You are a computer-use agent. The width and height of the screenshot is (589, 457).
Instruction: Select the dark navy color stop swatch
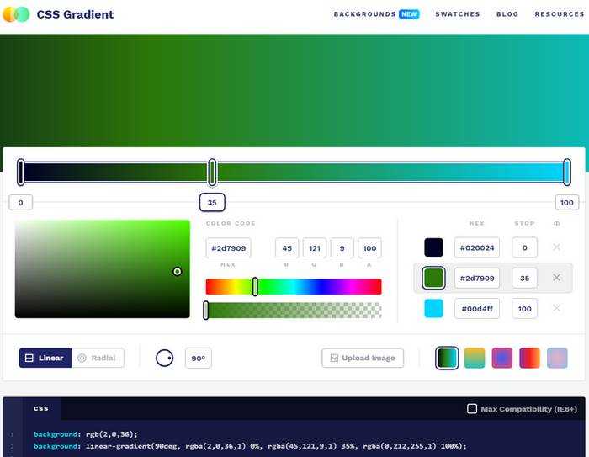coord(433,247)
